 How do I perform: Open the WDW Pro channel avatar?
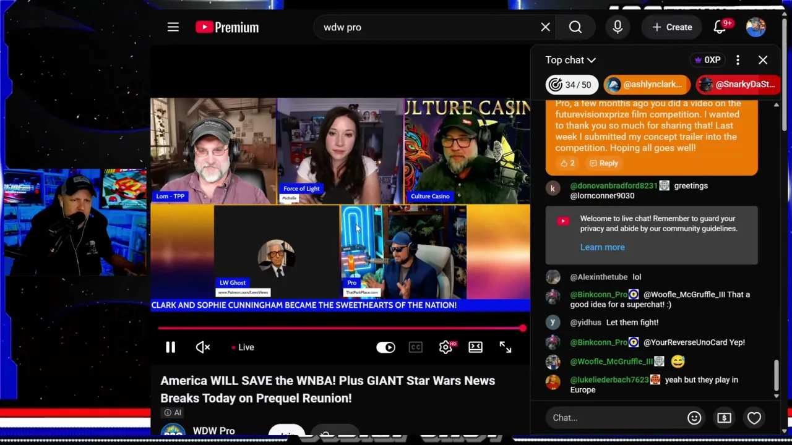pyautogui.click(x=173, y=430)
